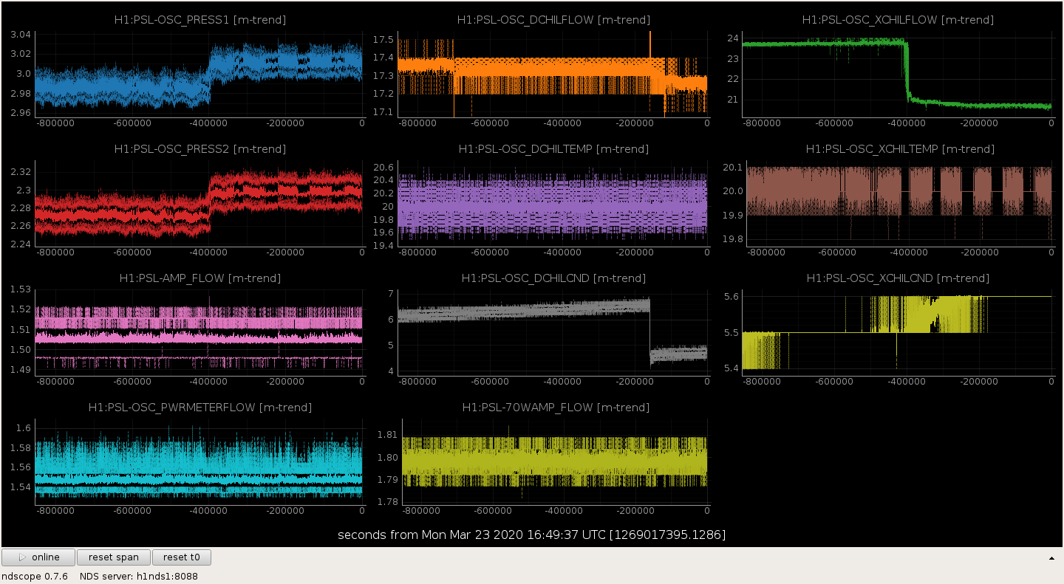
Task: Select the H1:PSL-OSC_PRESS1 blue trend plot
Action: pos(199,72)
